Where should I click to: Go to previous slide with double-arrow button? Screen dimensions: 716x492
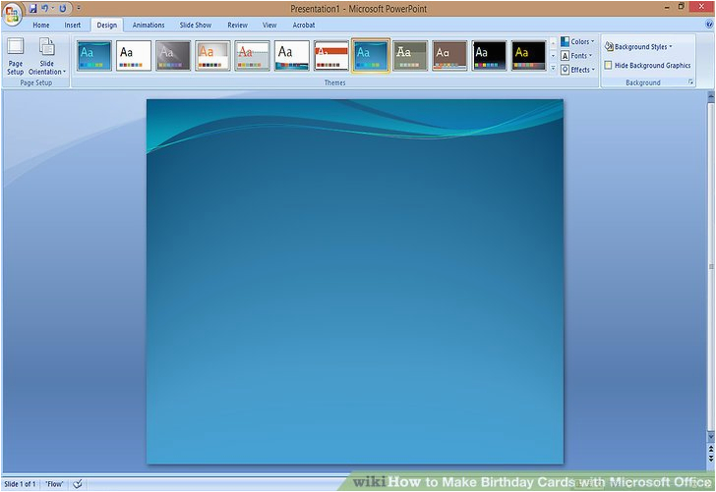[x=710, y=449]
